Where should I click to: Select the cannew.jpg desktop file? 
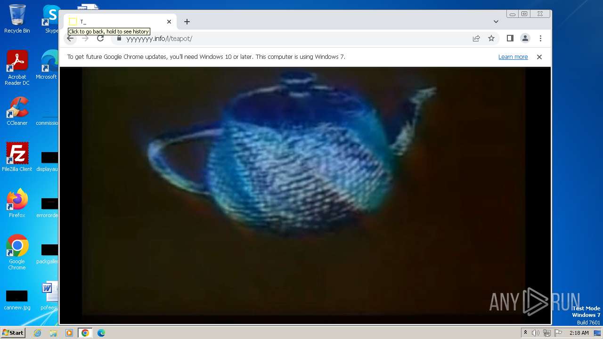[17, 300]
